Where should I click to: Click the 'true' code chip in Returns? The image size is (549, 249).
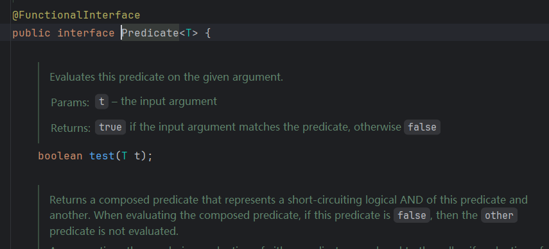point(110,127)
